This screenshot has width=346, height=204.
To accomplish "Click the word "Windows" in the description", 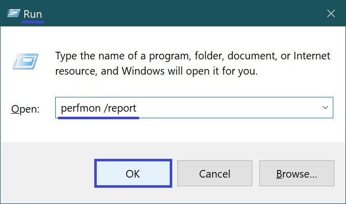I will pos(143,71).
